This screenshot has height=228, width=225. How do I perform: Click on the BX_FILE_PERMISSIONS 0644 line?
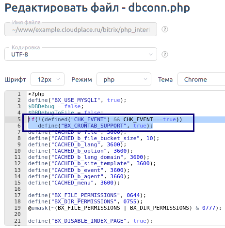87,195
